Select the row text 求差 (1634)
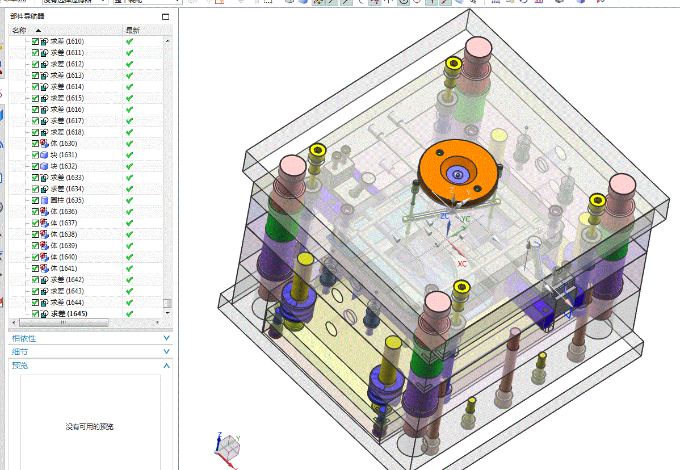The height and width of the screenshot is (470, 680). coord(67,189)
